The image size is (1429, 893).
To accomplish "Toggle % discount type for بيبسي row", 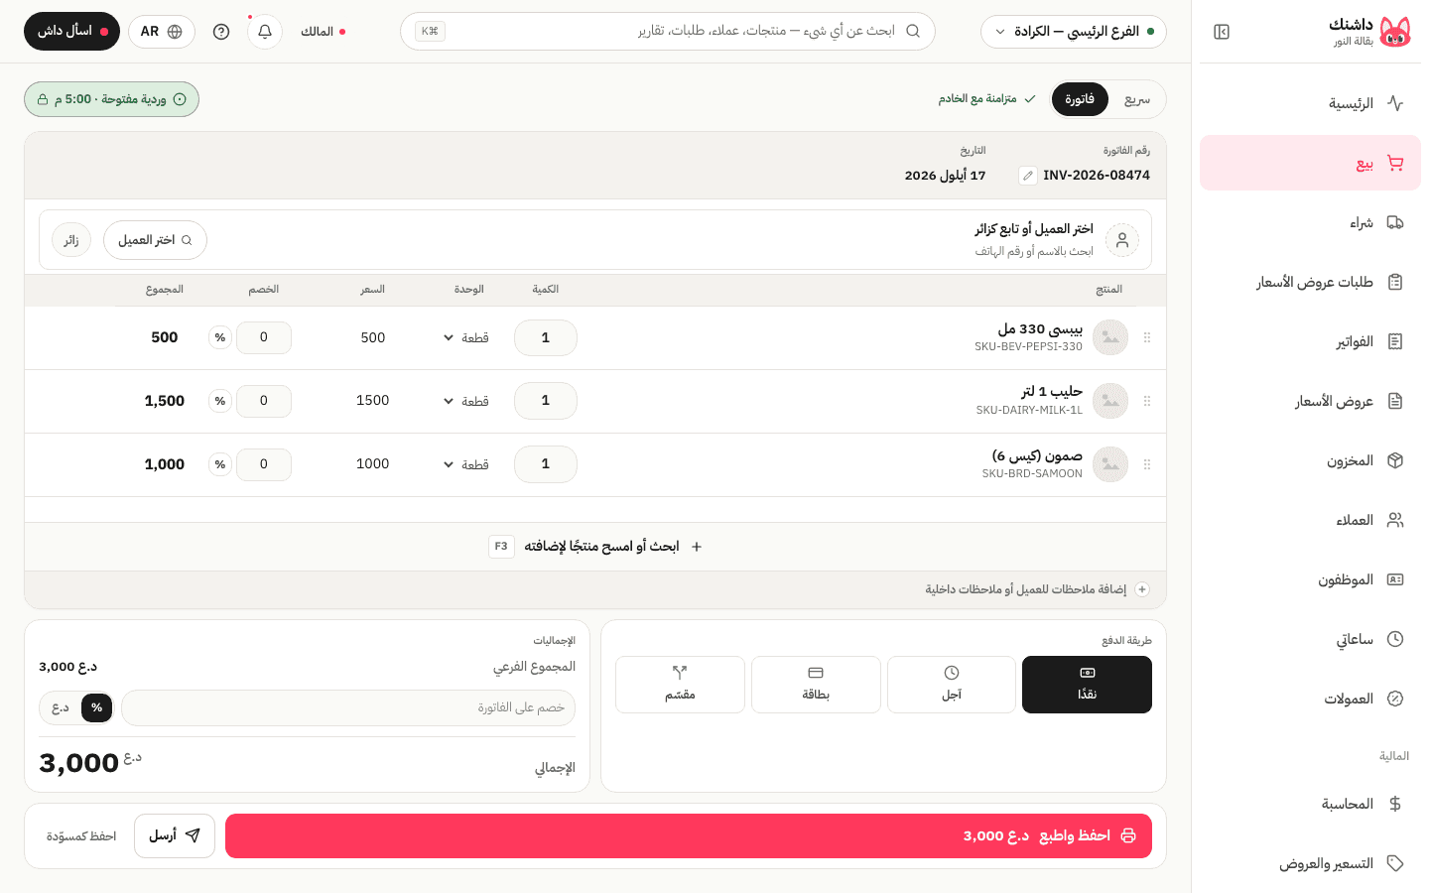I will tap(220, 337).
